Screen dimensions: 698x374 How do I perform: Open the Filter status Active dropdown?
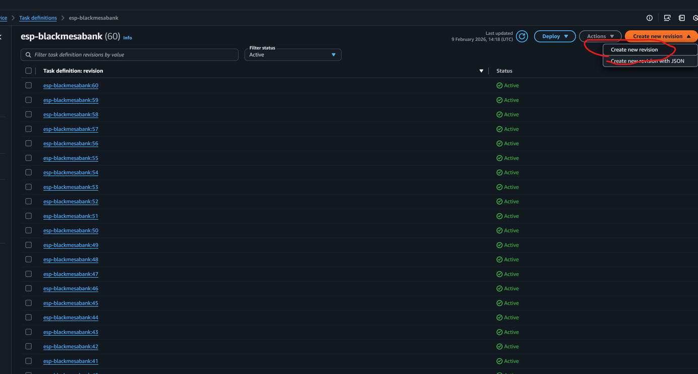(292, 54)
